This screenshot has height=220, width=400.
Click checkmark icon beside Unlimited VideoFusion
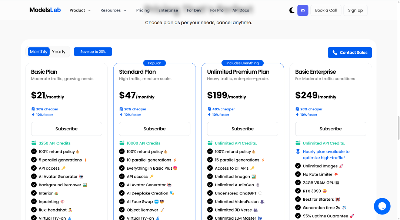pos(210,201)
